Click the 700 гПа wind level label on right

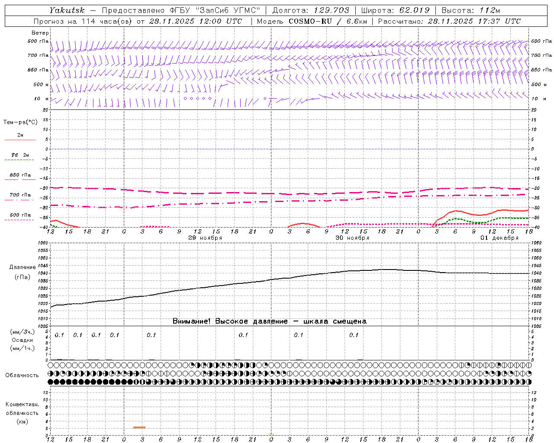point(541,55)
